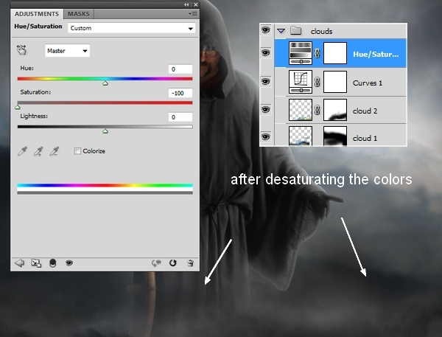The image size is (442, 337).
Task: Pick the first eyedropper tool
Action: (22, 151)
